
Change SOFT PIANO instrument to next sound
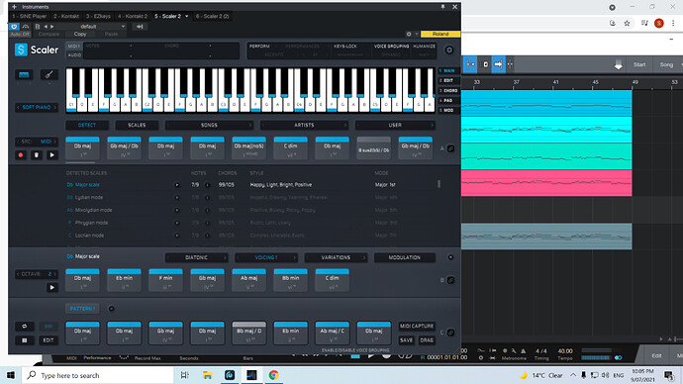click(54, 107)
